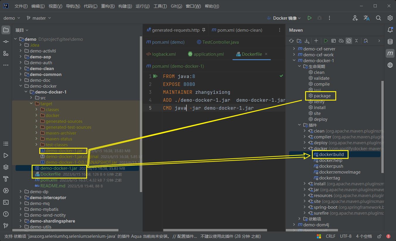Viewport: 396px width, 241px height.
Task: Click the UTF-8 encoding in status bar
Action: point(346,236)
